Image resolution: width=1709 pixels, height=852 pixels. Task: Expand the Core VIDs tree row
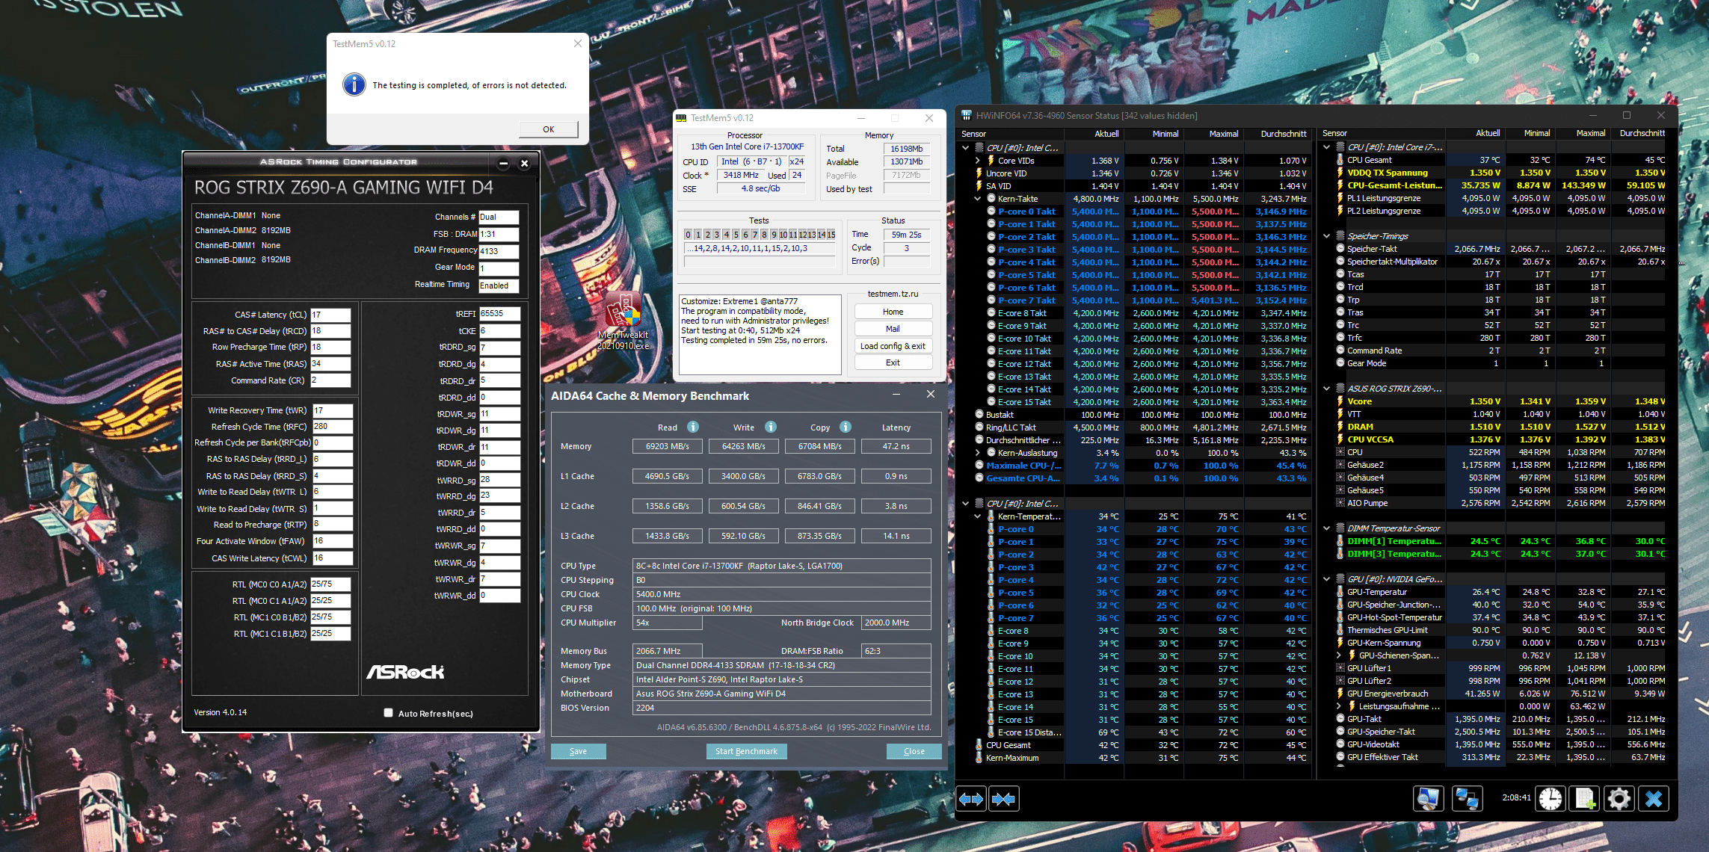point(977,161)
